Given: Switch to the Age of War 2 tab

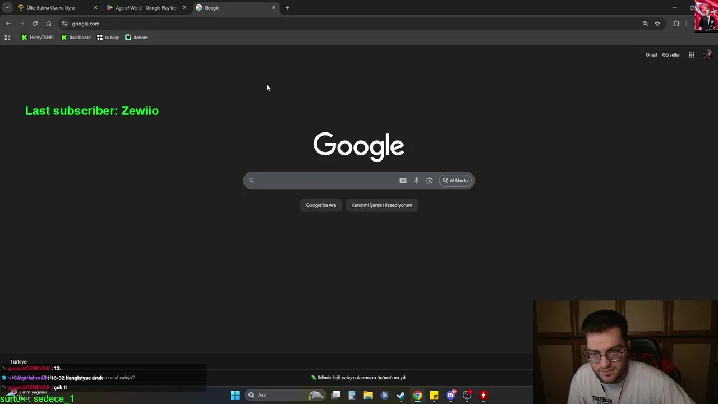Looking at the screenshot, I should [147, 8].
